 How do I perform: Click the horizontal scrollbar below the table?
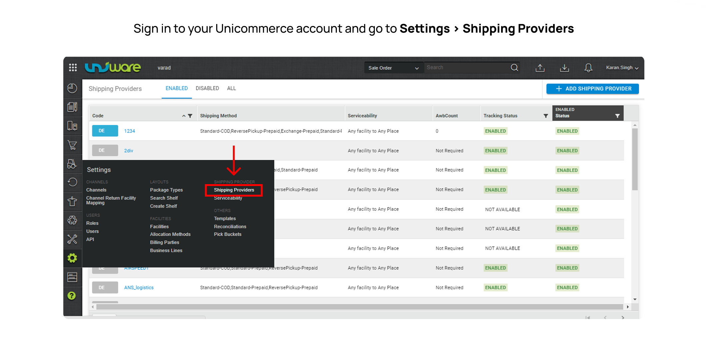(x=359, y=307)
